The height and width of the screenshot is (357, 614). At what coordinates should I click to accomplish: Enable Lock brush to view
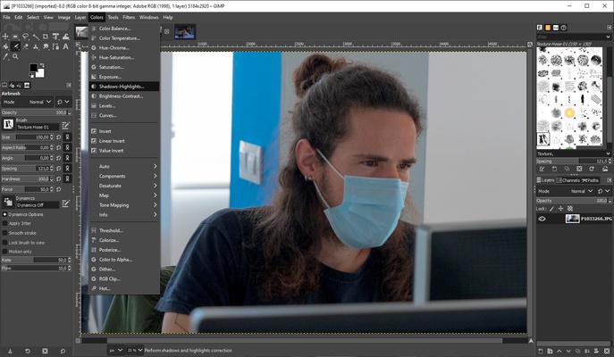click(x=5, y=243)
